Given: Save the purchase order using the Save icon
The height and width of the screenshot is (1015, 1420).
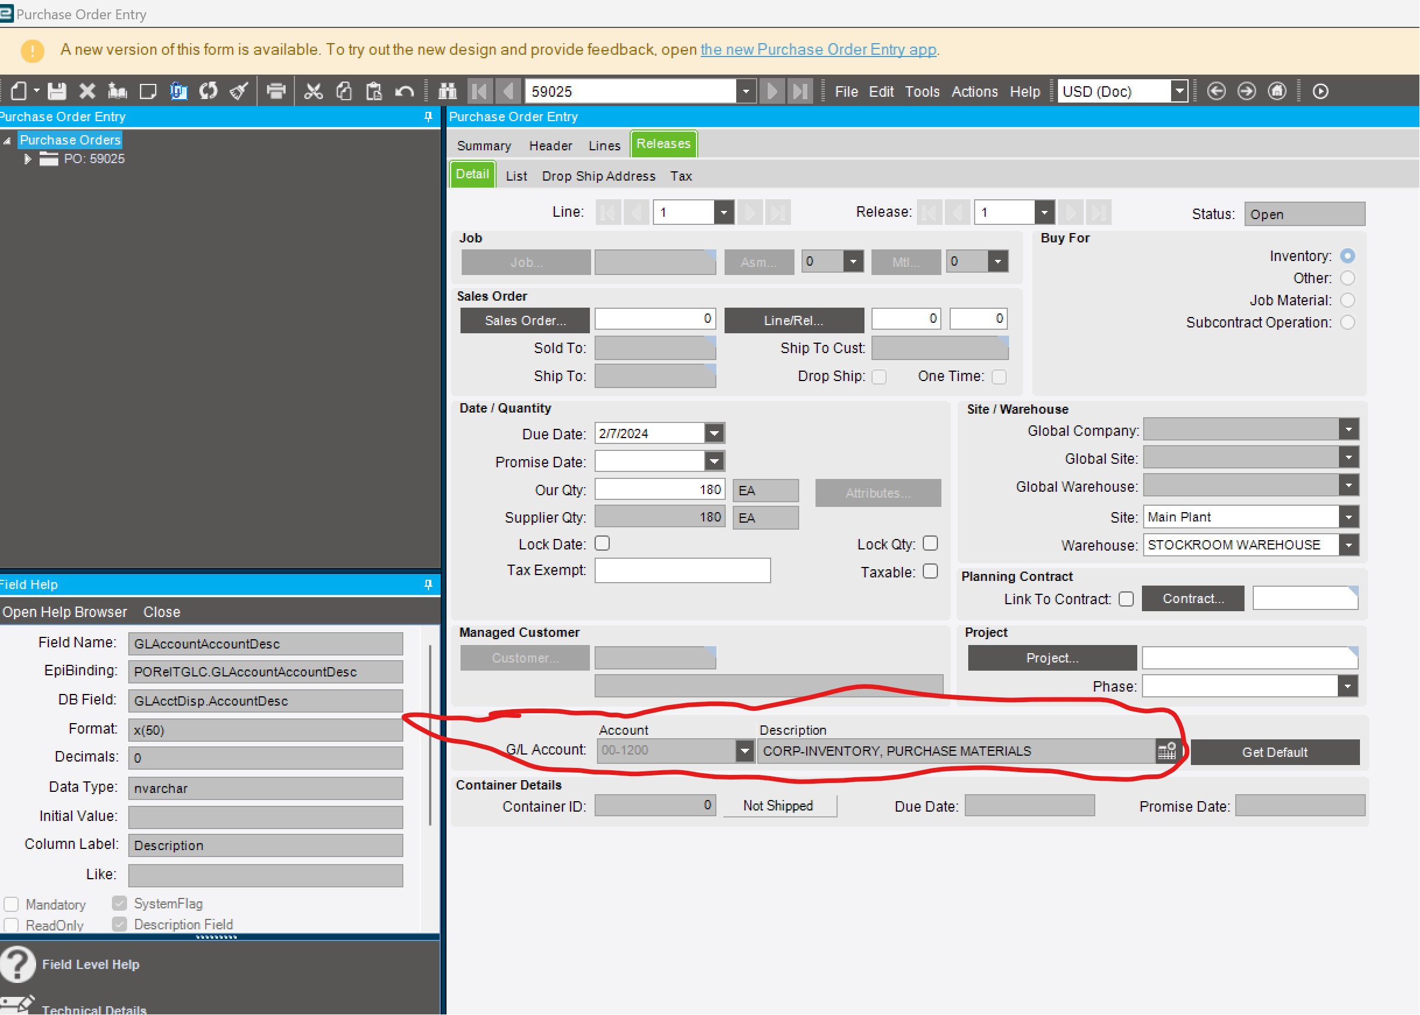Looking at the screenshot, I should point(57,91).
